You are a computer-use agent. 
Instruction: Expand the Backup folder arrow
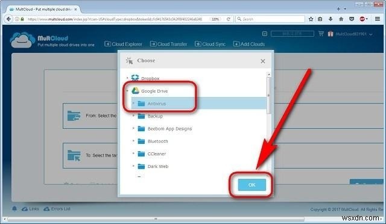pyautogui.click(x=133, y=116)
